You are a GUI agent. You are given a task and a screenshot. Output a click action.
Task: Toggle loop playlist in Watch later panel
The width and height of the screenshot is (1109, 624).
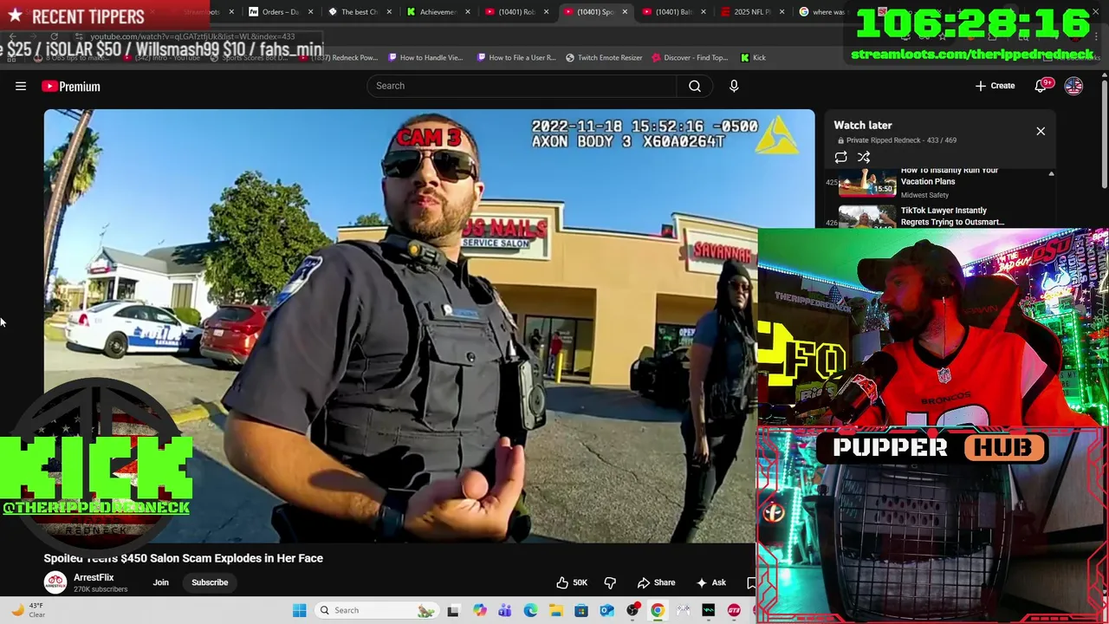840,157
